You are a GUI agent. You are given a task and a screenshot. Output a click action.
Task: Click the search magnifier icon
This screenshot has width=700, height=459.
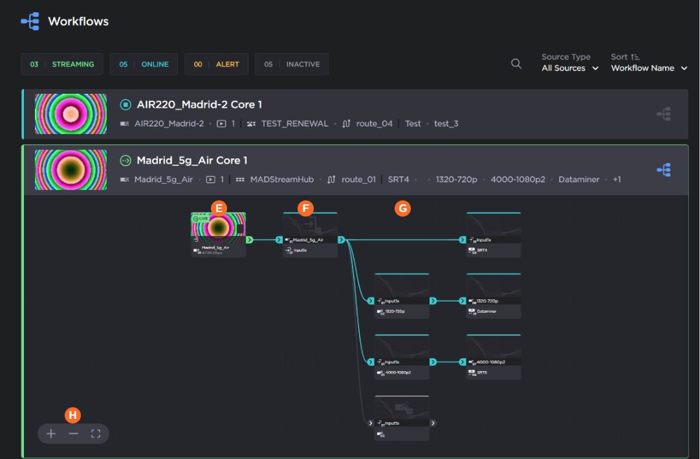click(516, 63)
